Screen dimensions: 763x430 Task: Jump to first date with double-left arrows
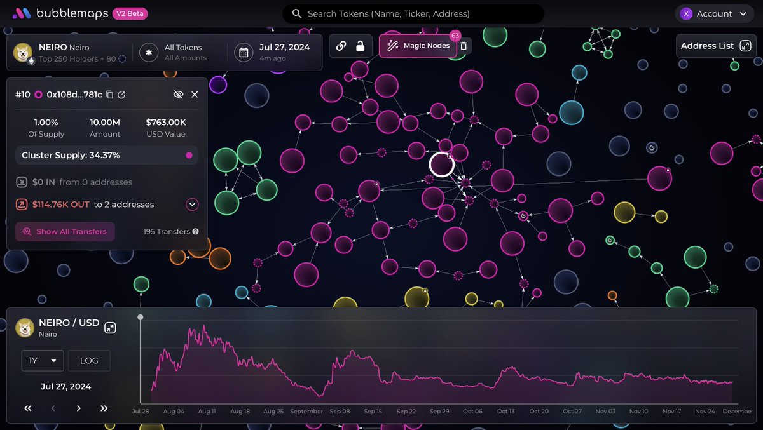click(28, 408)
